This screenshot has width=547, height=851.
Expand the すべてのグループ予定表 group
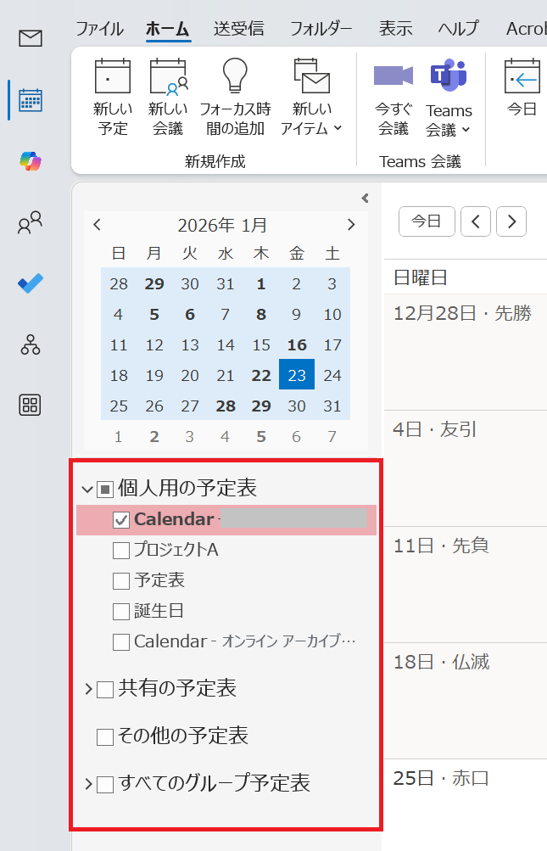pos(88,784)
